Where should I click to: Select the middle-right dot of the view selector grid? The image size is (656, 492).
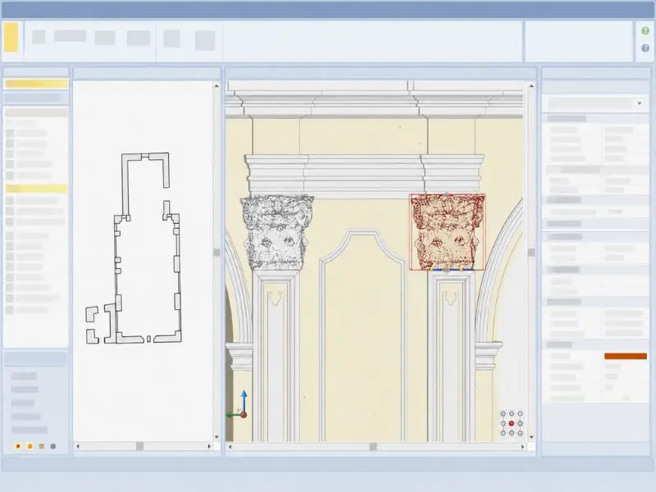pyautogui.click(x=520, y=423)
